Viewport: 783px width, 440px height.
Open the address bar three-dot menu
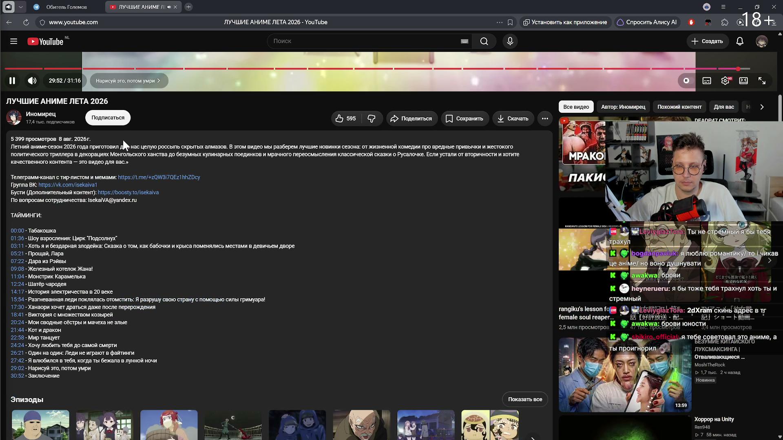pos(500,22)
